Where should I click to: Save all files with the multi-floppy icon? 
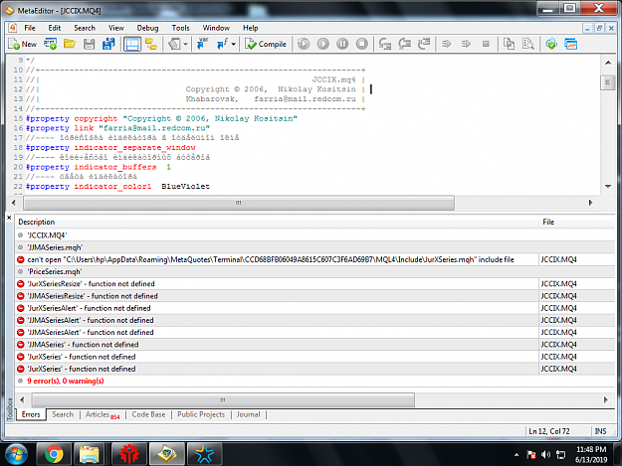coord(108,44)
